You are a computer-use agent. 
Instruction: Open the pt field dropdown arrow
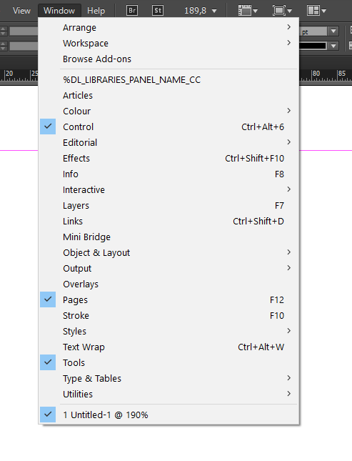pos(333,31)
